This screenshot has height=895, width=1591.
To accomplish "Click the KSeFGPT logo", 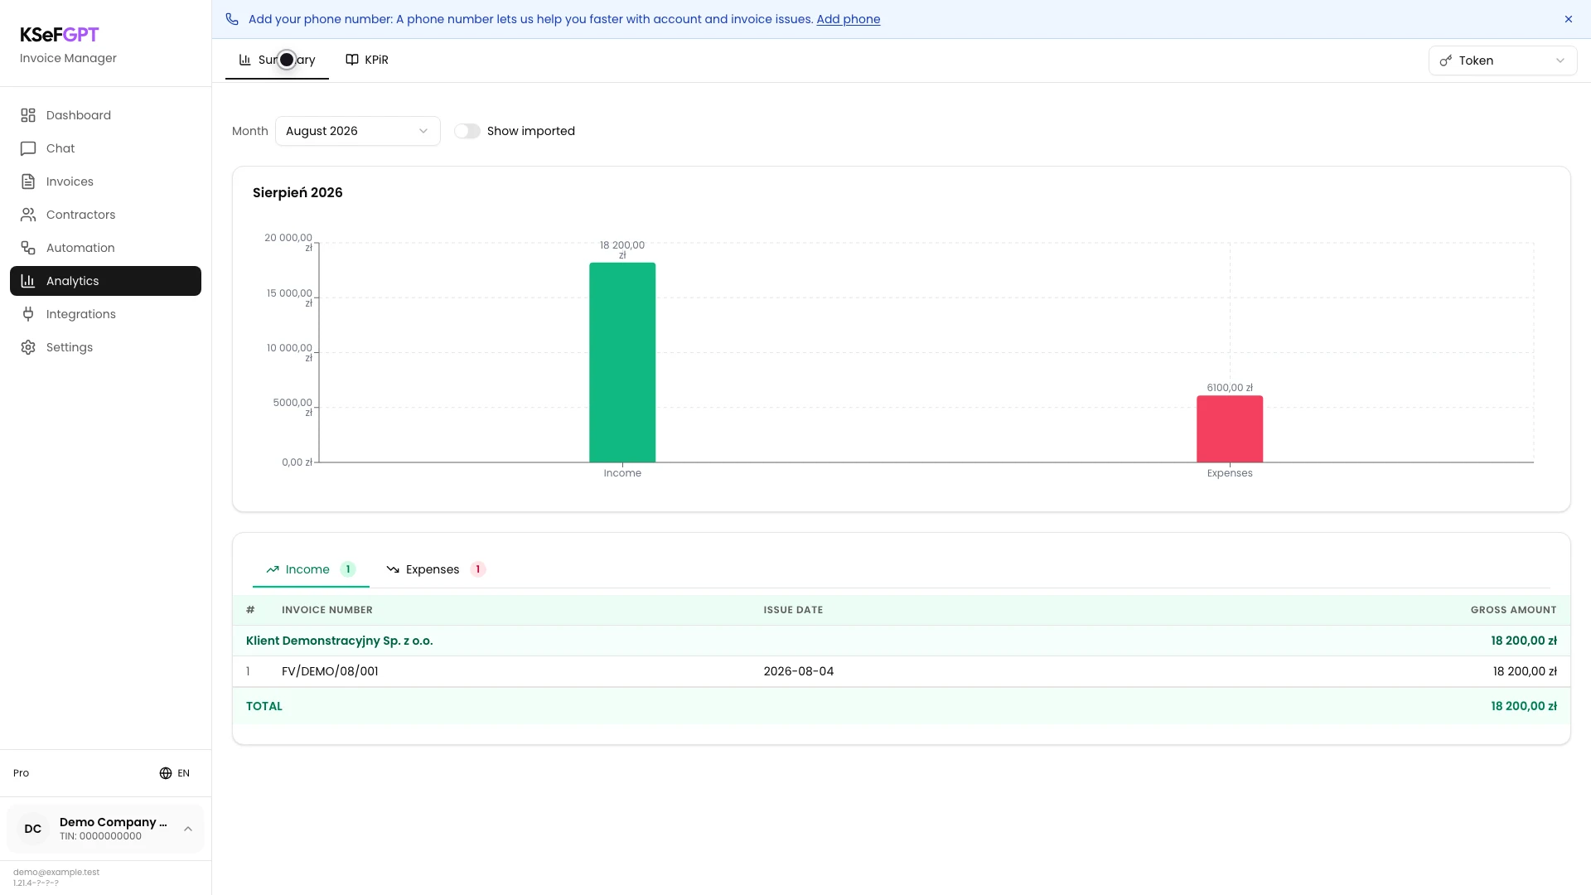I will point(60,35).
